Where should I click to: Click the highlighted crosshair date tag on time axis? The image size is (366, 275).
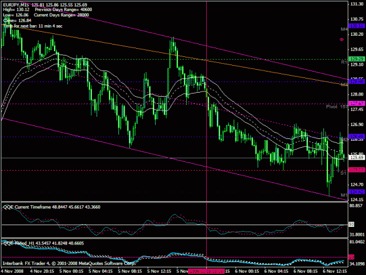click(x=207, y=271)
